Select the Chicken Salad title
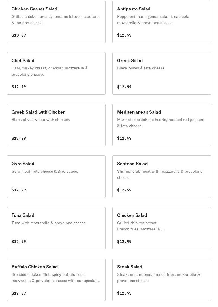Screen dimensions: 218x307 (x=132, y=215)
